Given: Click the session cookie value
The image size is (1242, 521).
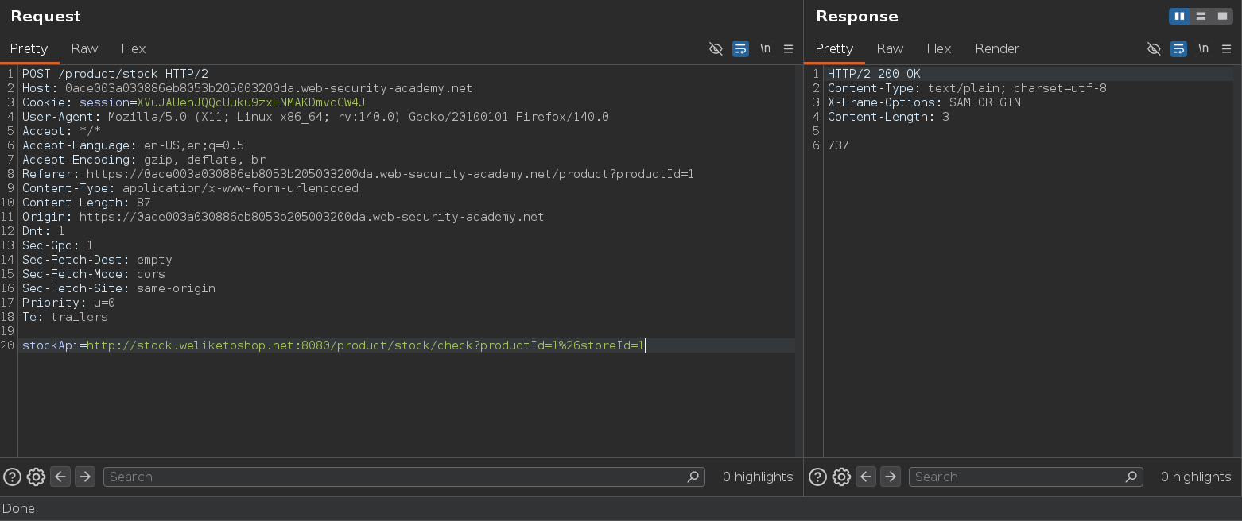Looking at the screenshot, I should (x=251, y=102).
